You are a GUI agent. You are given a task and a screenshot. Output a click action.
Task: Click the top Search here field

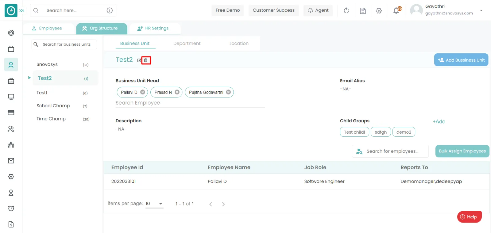[74, 10]
